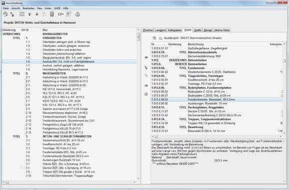289x190 pixels.
Task: Click source list vertical scrollbar thumb
Action: 284,61
